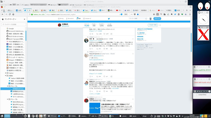Viewport: 211px width, 118px height.
Task: Open Twitter 通知 notifications nav item
Action: [78, 19]
